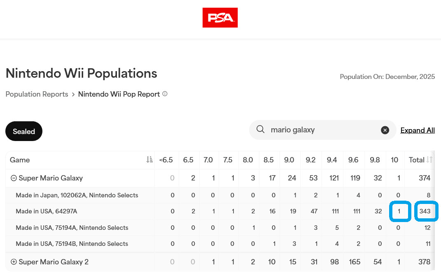Viewport: 441px width, 280px height.
Task: Open the Pop Report info icon
Action: click(x=165, y=94)
